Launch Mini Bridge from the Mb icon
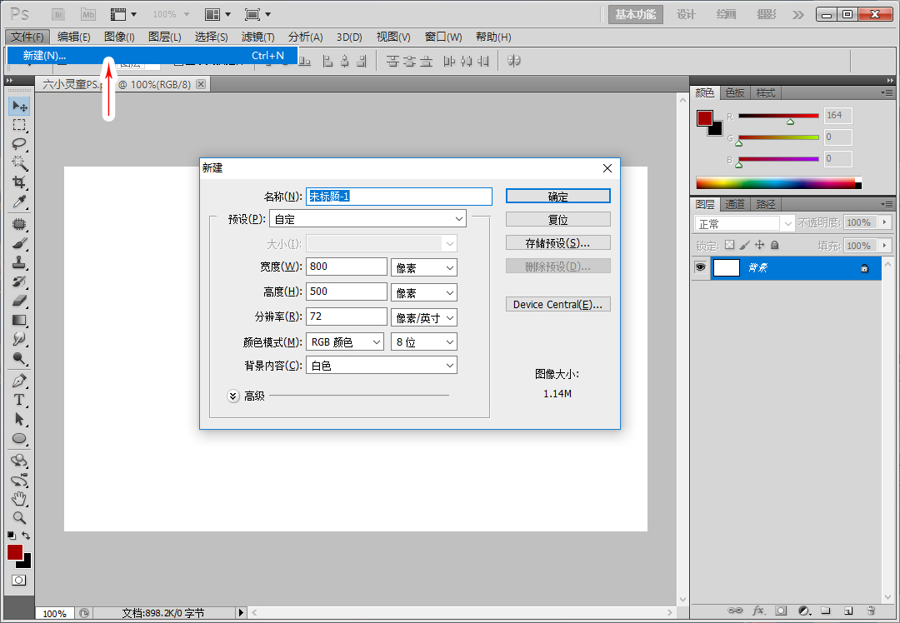 pos(87,14)
